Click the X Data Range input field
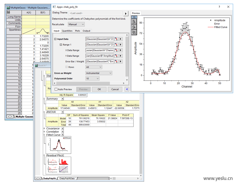 pyautogui.click(x=100, y=50)
